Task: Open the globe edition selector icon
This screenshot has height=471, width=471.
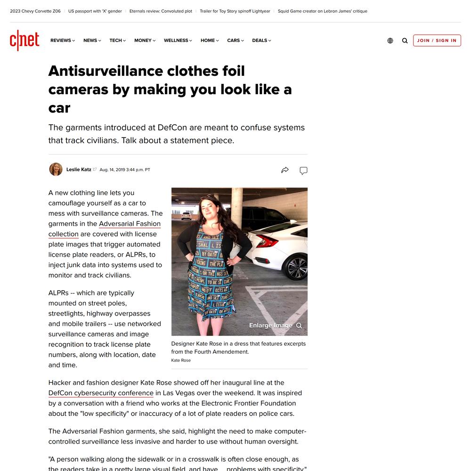Action: pos(390,41)
